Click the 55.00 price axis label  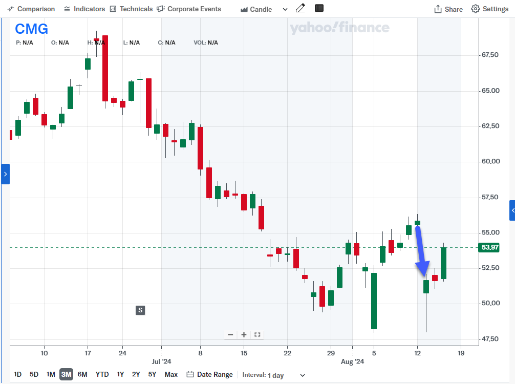click(490, 232)
